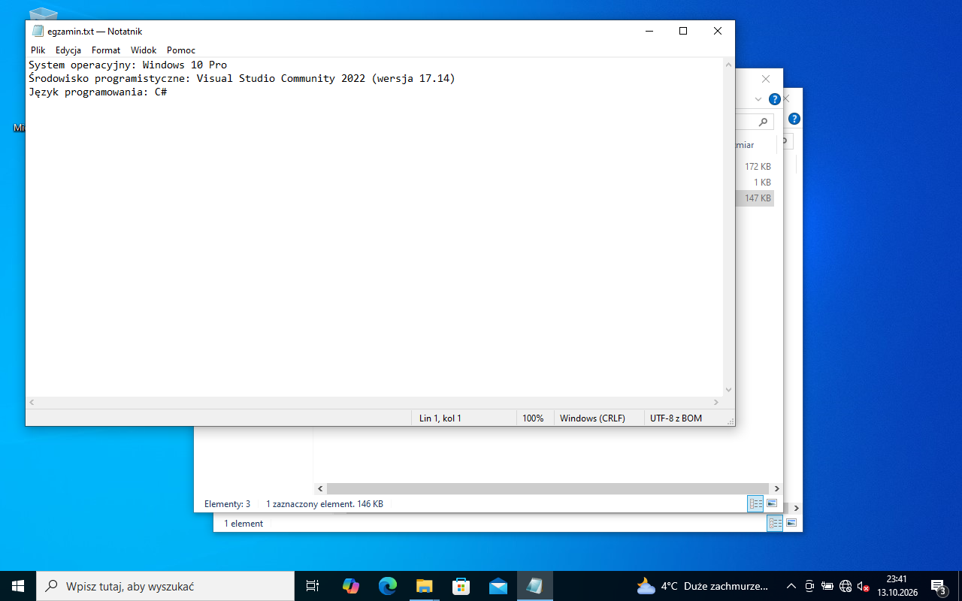Open the Widok menu
Viewport: 962px width, 601px height.
(x=144, y=50)
